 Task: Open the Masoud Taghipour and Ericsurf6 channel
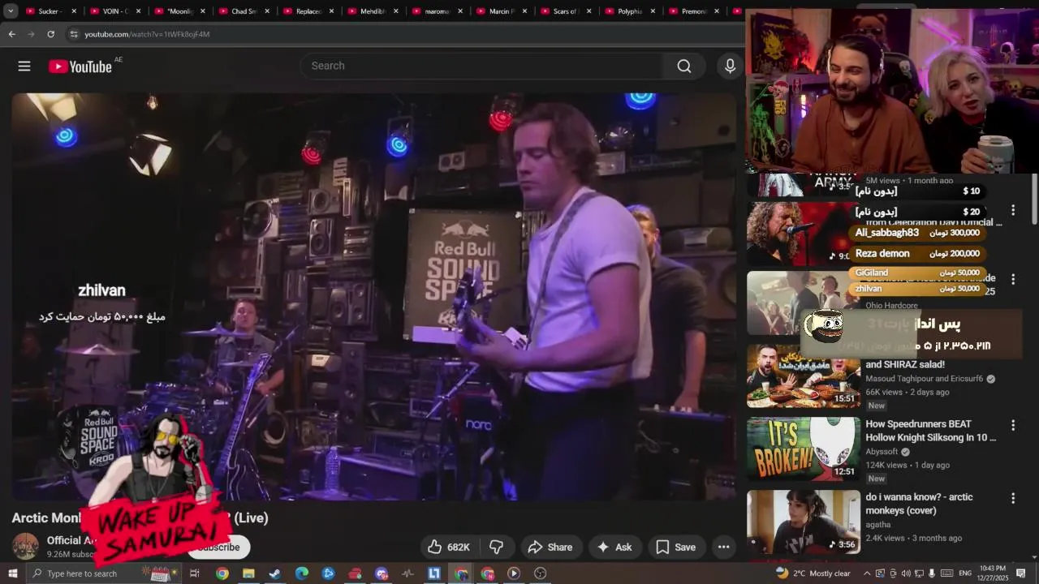[924, 379]
